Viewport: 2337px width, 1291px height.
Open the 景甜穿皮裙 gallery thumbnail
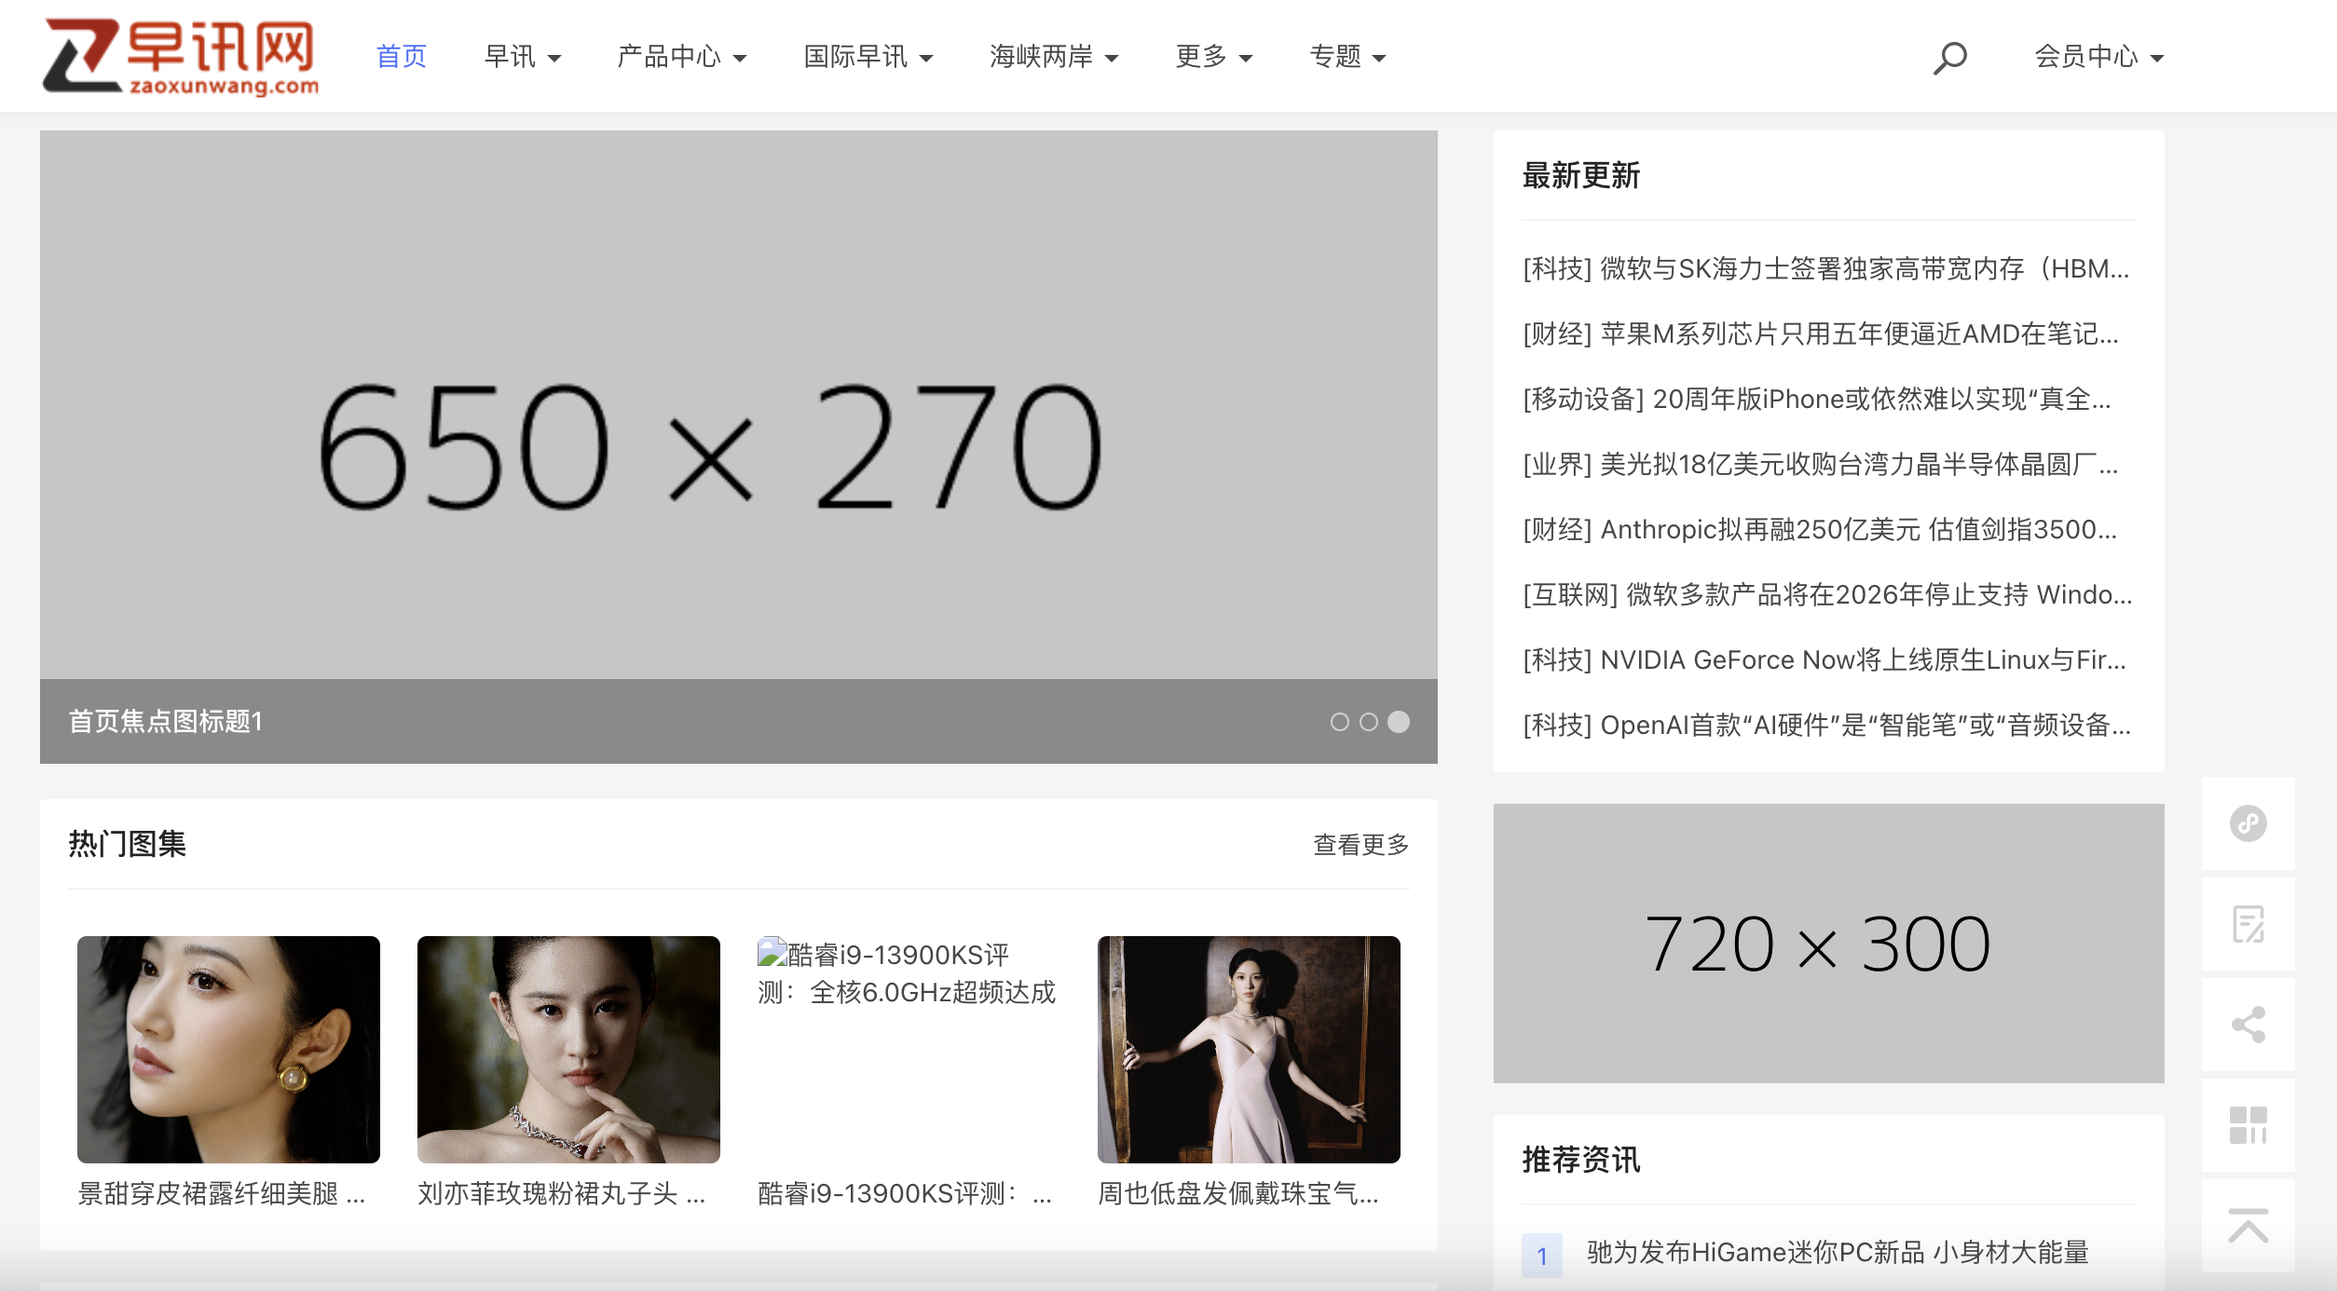tap(228, 1049)
